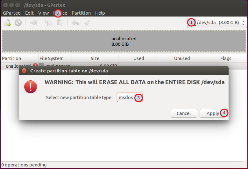Click the window resize grip corner

tap(245, 166)
